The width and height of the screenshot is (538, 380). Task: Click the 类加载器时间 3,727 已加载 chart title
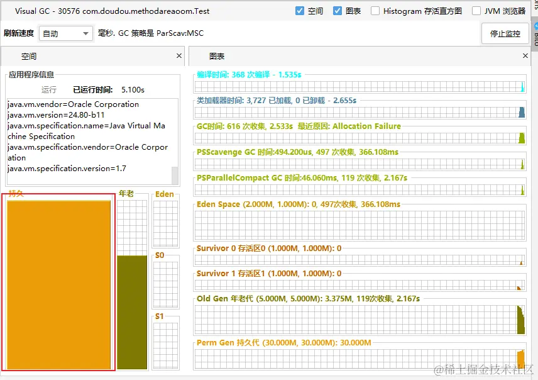click(277, 101)
